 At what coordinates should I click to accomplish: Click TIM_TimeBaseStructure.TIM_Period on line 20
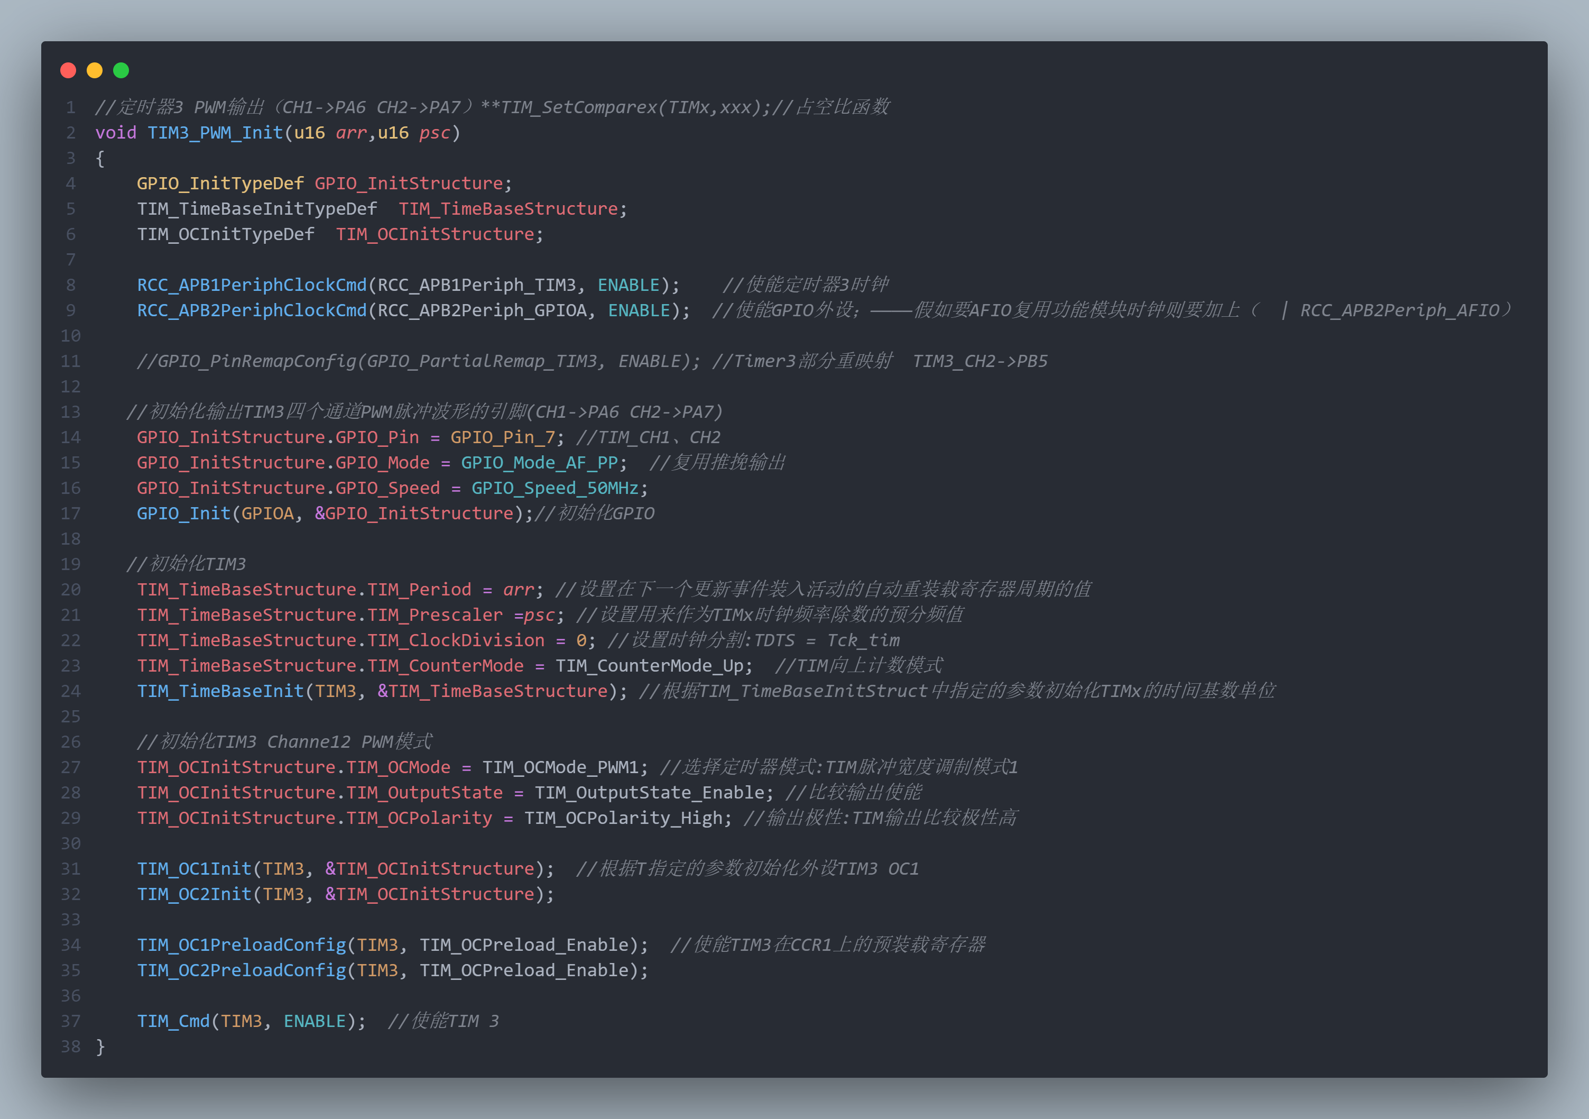[x=304, y=589]
